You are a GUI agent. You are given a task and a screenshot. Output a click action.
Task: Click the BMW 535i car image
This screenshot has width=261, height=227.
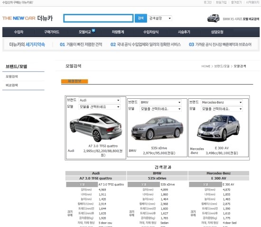pyautogui.click(x=157, y=128)
